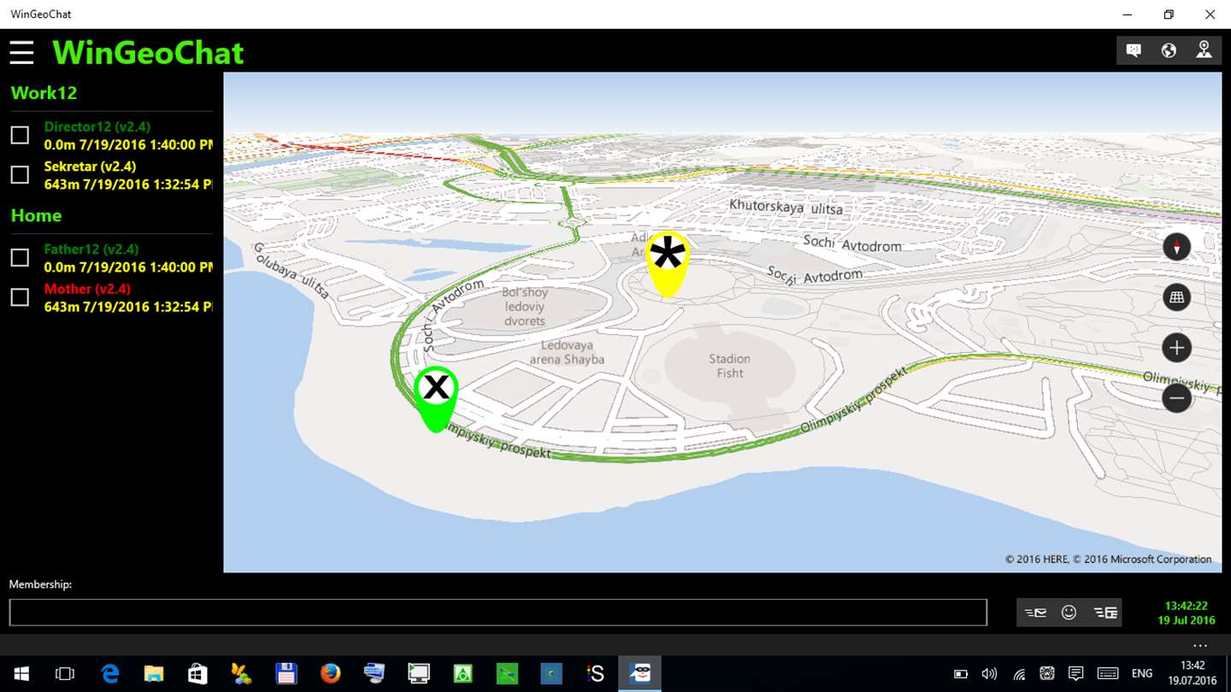Click the Director12 (v2.4) contact name
This screenshot has width=1231, height=692.
[x=97, y=126]
